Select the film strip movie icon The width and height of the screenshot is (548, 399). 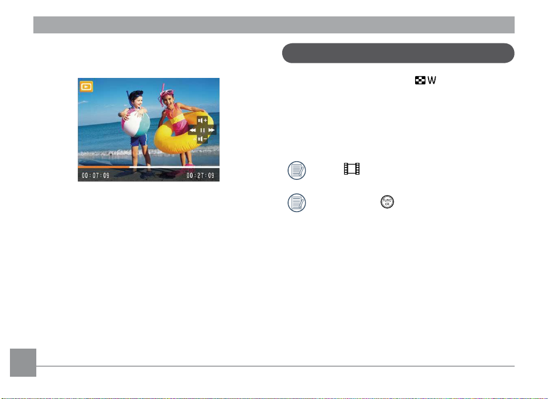click(x=352, y=169)
